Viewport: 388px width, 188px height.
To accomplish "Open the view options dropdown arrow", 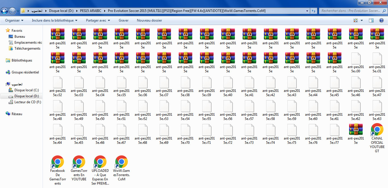I will click(362, 20).
